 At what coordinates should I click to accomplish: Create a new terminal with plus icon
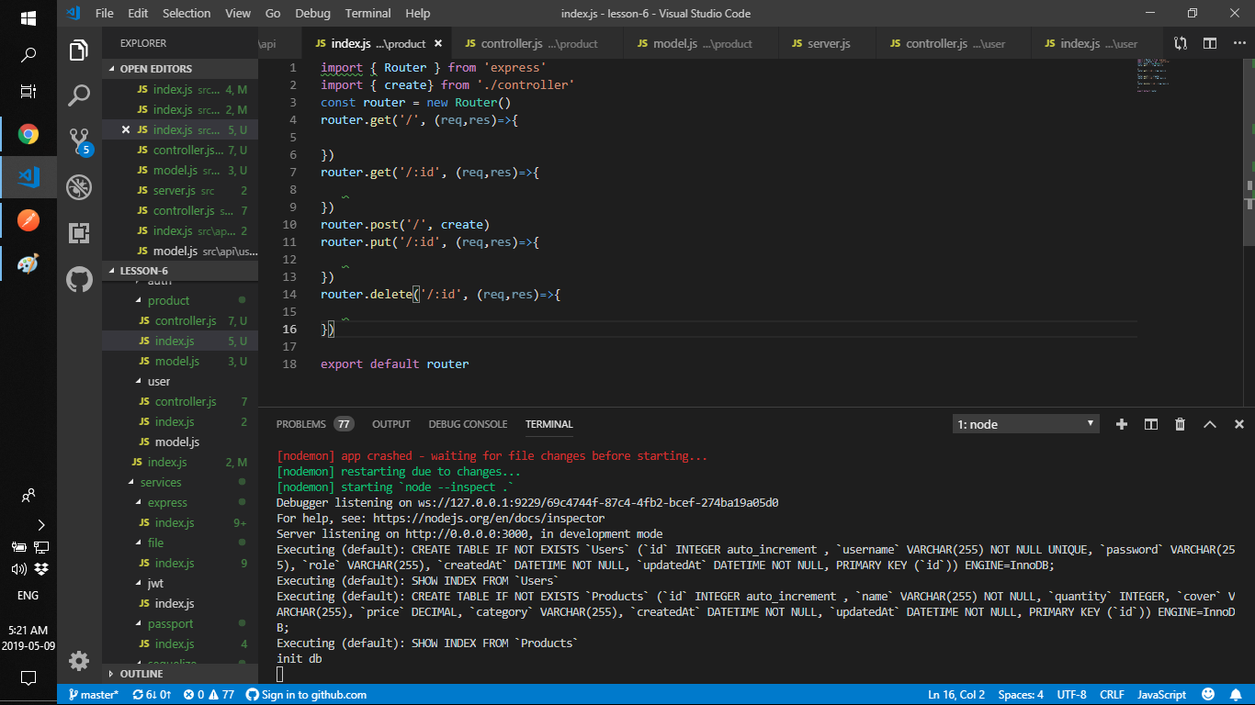pos(1121,424)
